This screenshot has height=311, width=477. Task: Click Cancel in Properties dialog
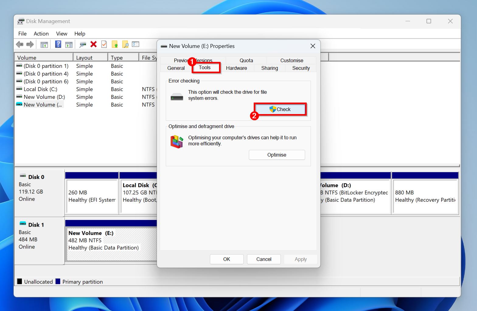(x=263, y=259)
